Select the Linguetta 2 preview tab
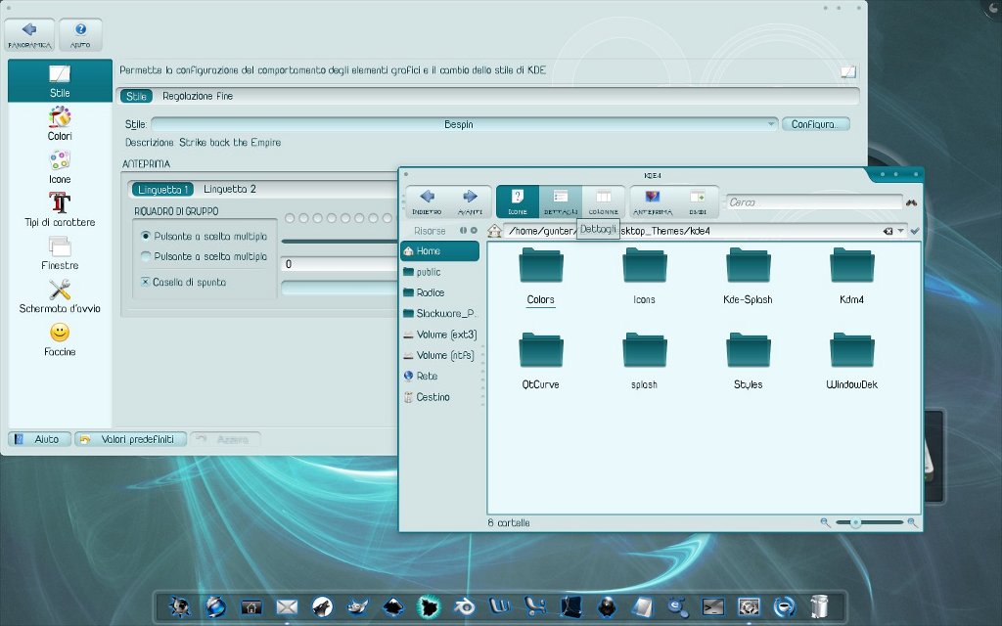This screenshot has height=626, width=1002. 229,190
